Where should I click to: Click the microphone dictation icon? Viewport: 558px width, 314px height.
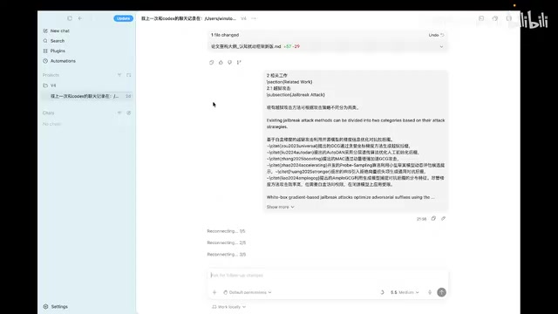[430, 292]
